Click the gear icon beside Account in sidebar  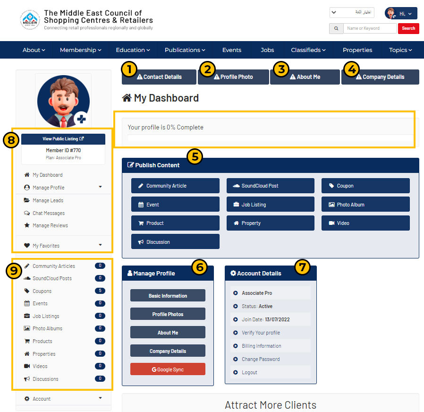[x=27, y=398]
